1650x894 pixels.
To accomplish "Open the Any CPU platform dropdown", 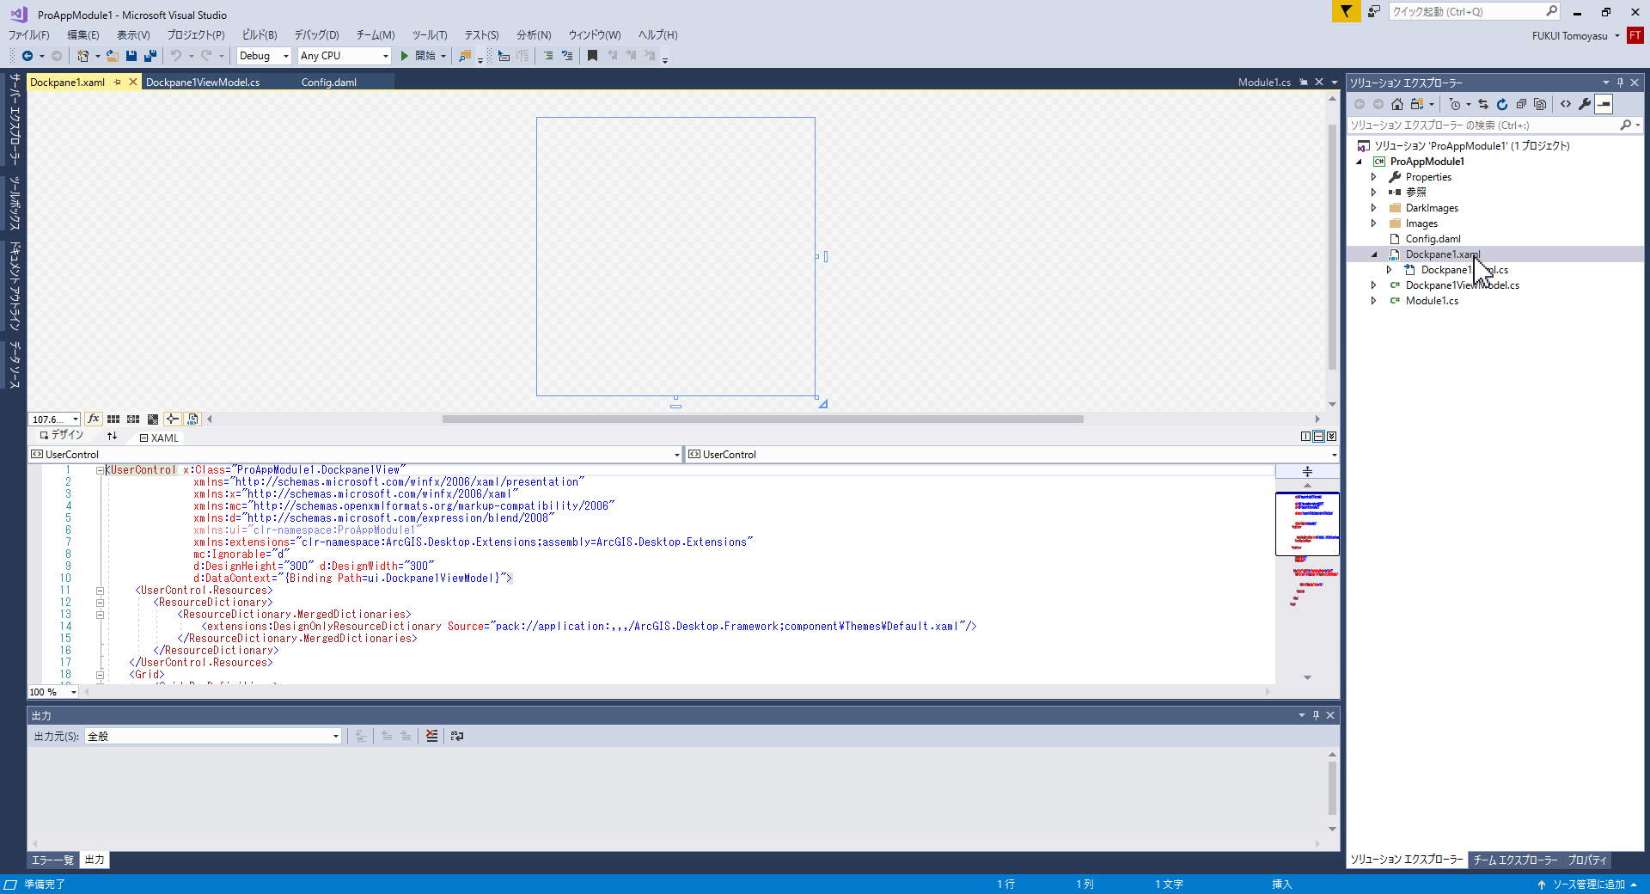I will pos(345,56).
